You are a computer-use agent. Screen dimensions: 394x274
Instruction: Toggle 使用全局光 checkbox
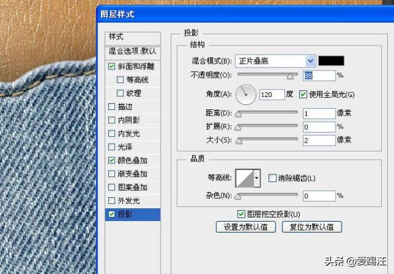(x=303, y=95)
